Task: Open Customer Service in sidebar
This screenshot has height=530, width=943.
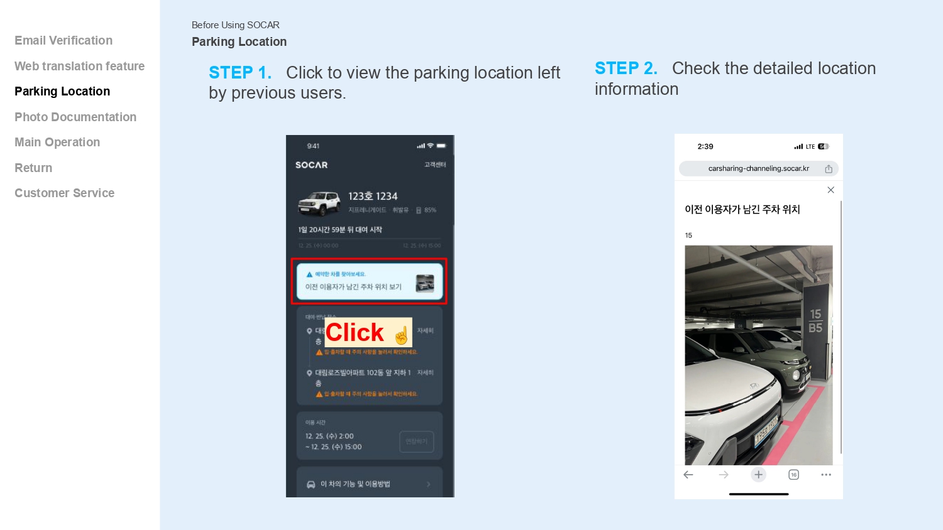Action: (64, 193)
